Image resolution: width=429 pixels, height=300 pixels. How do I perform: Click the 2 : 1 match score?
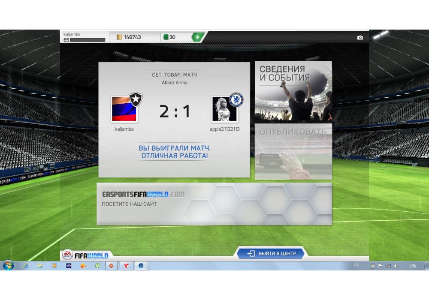coord(174,111)
